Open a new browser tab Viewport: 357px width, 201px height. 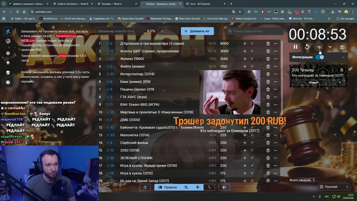[231, 4]
